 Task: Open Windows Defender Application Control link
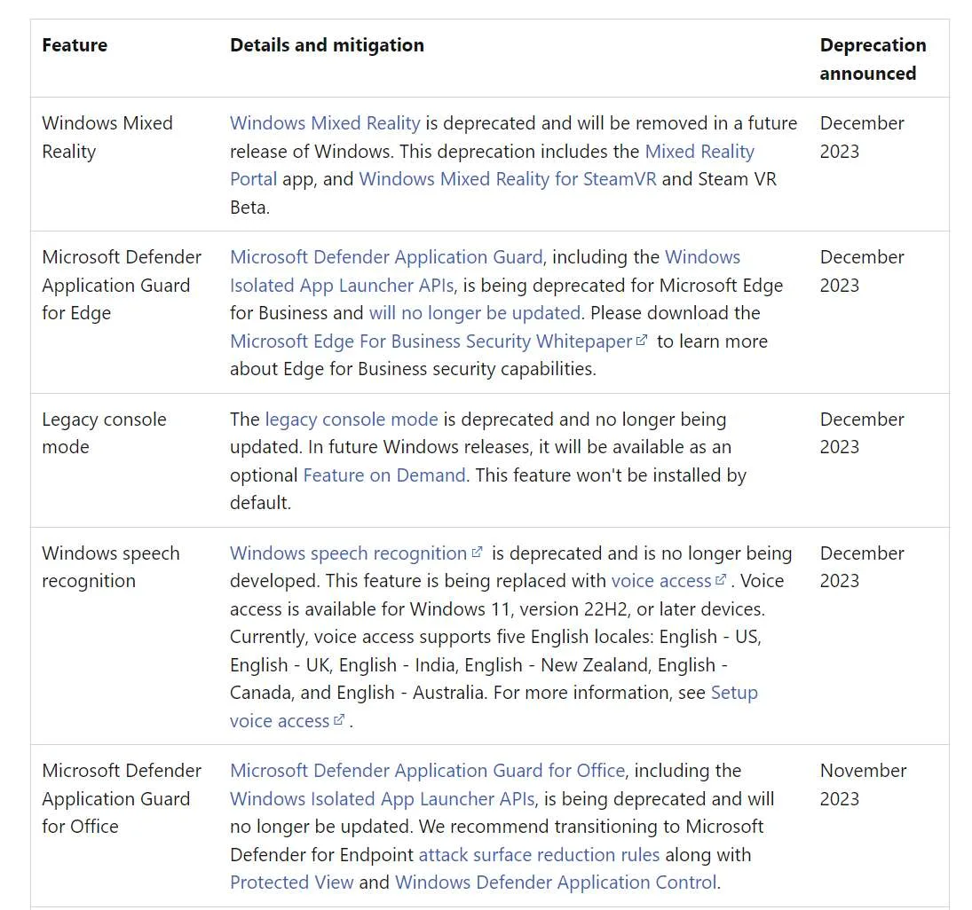[556, 883]
